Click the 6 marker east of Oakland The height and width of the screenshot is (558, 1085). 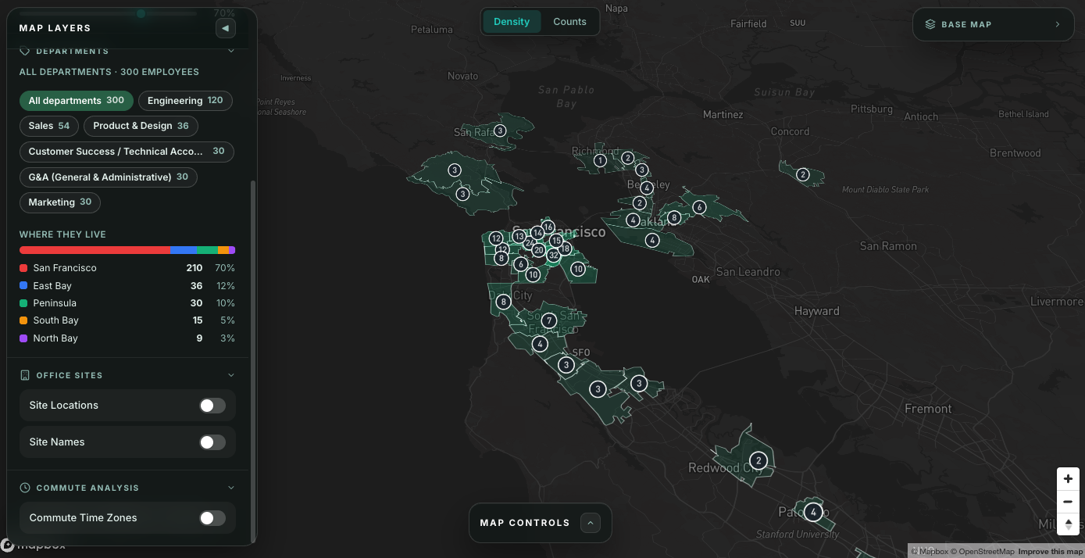[699, 207]
